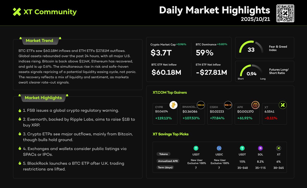Open the APX top gainer card

247,114
